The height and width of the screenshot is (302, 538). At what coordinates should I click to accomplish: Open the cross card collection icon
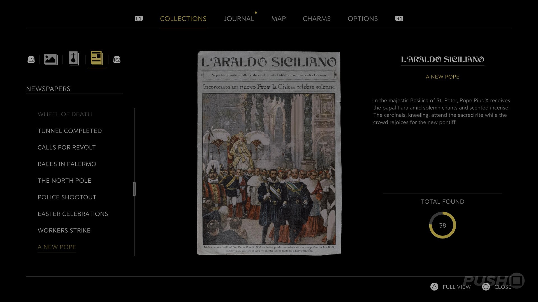click(74, 59)
